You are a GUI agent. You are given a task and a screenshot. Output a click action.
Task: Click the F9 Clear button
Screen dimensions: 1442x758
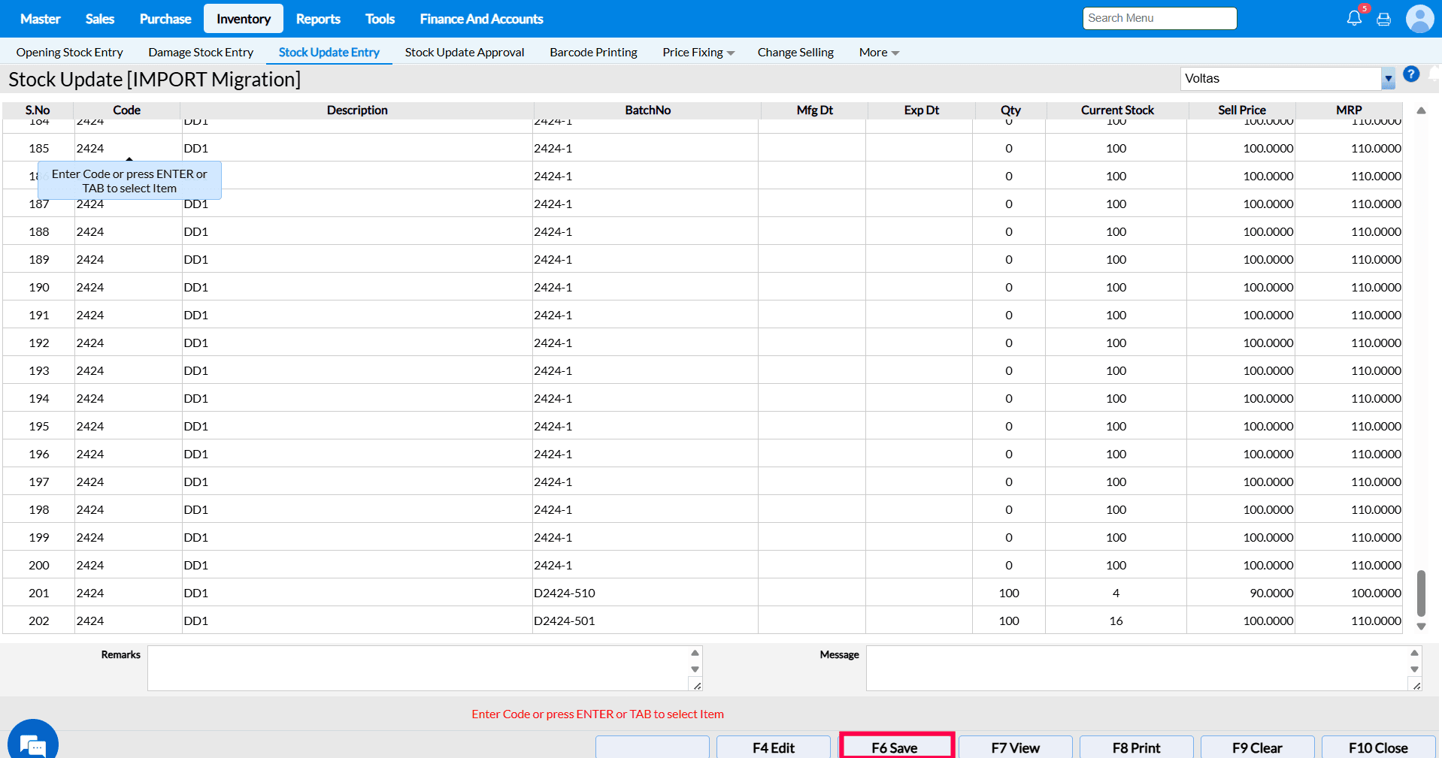coord(1256,747)
